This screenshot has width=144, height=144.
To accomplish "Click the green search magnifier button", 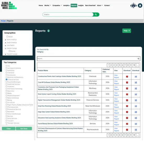I will click(96, 14).
